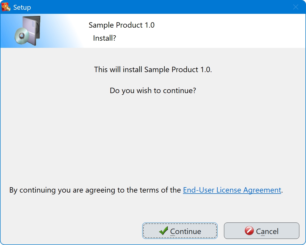Click the "Do you wish to continue?" text
Image resolution: width=306 pixels, height=245 pixels.
click(153, 91)
